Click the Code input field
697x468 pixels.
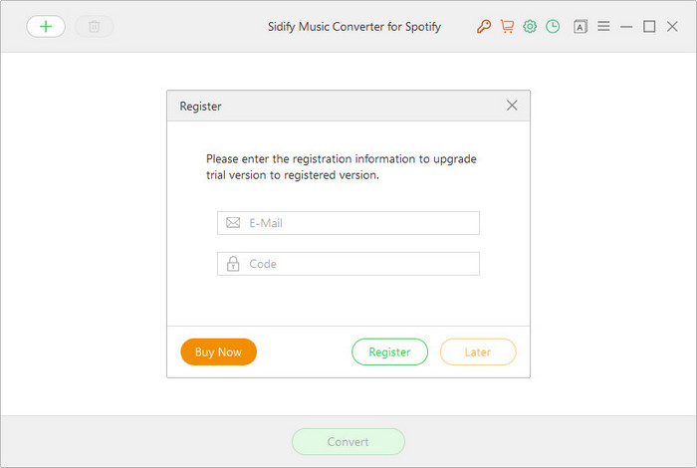tap(348, 264)
